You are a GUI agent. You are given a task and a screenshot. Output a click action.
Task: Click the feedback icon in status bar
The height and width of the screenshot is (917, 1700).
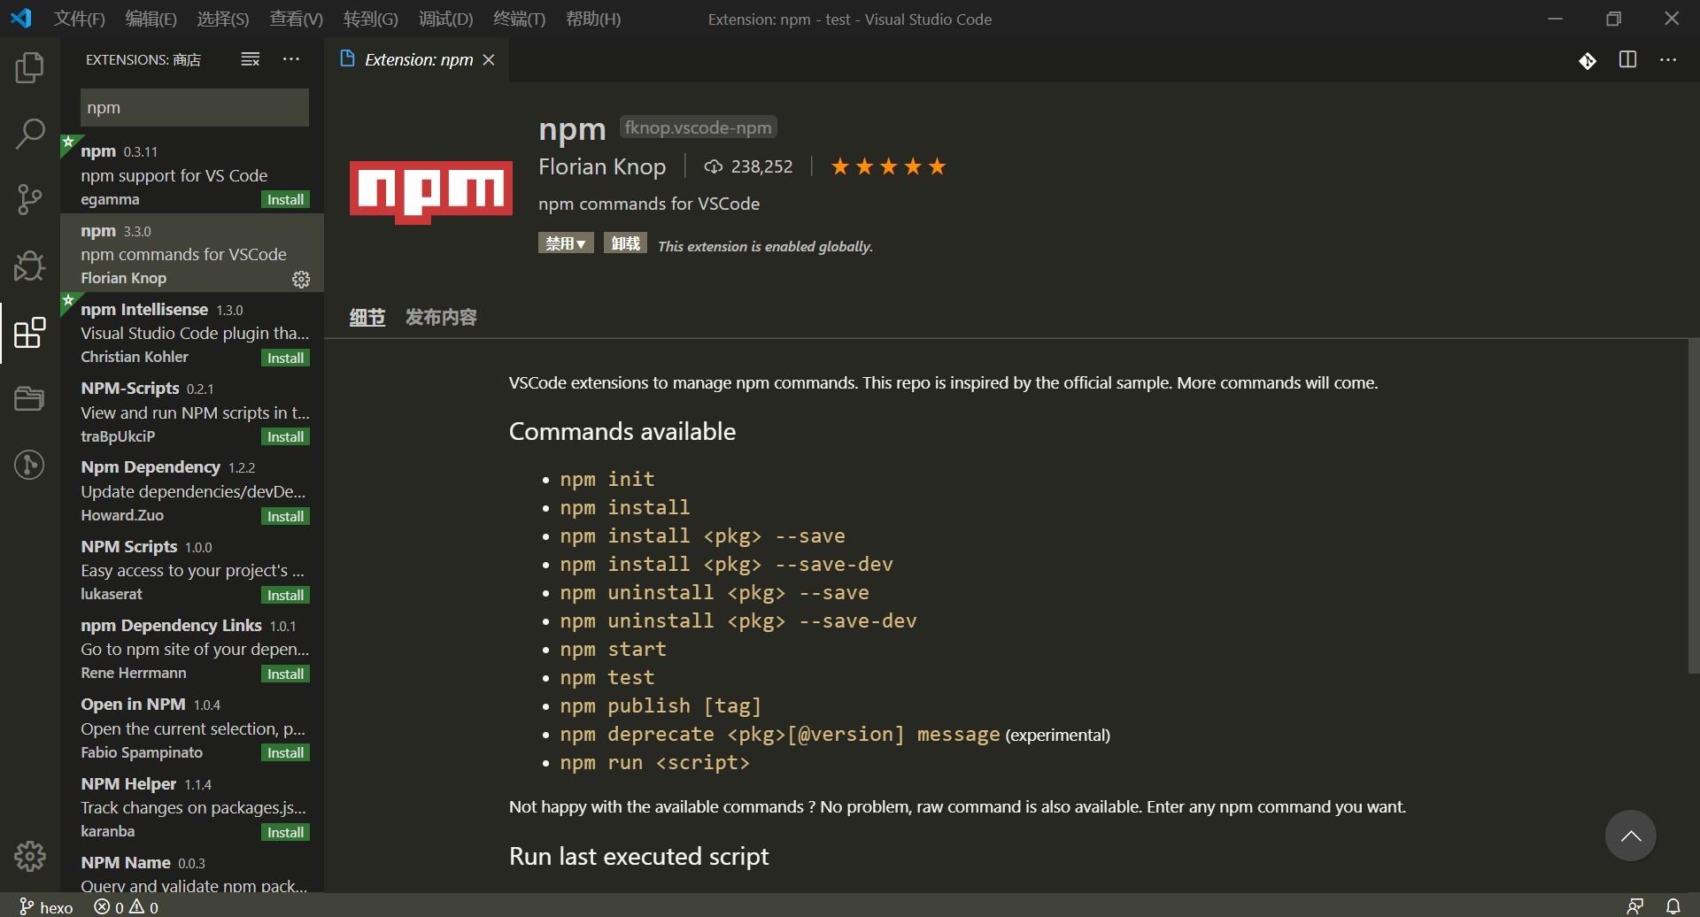coord(1635,906)
